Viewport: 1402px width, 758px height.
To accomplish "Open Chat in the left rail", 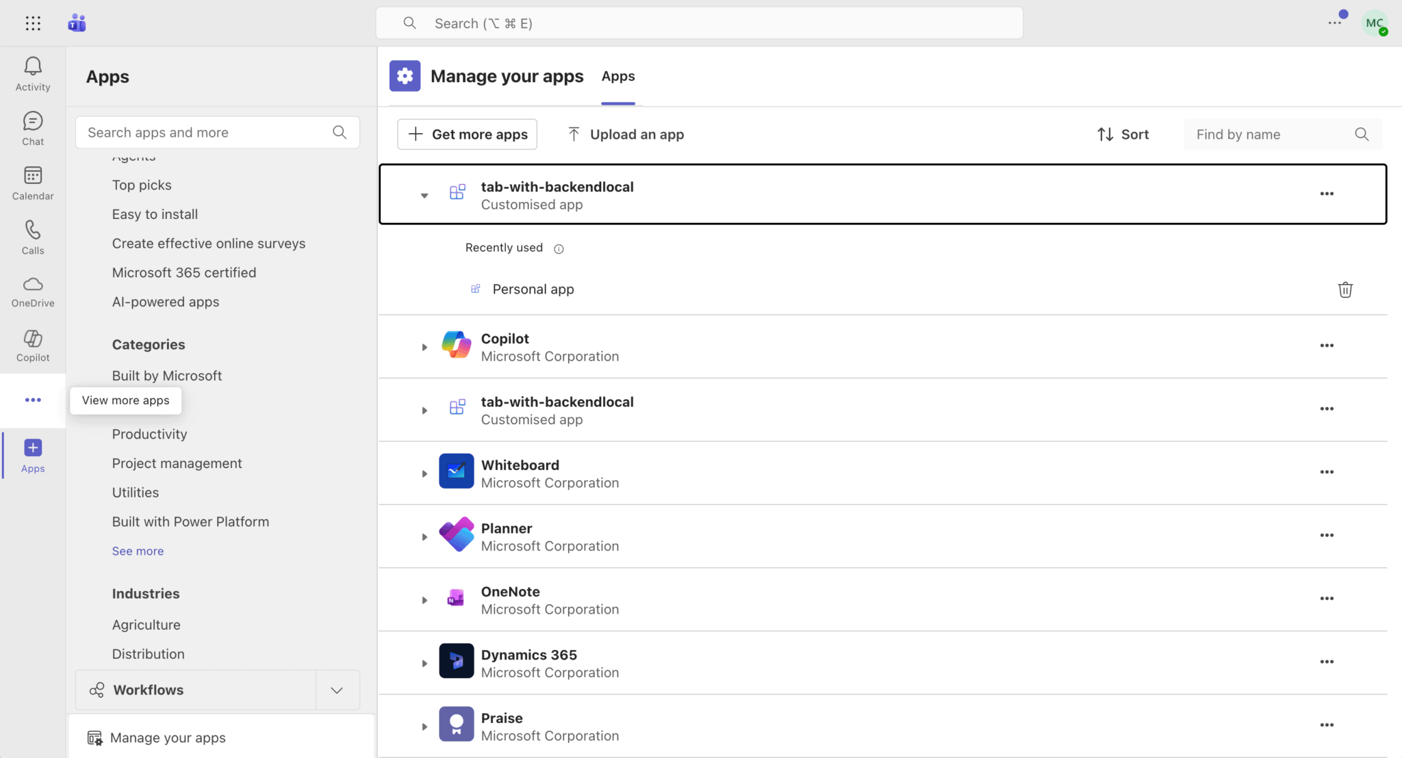I will tap(33, 129).
